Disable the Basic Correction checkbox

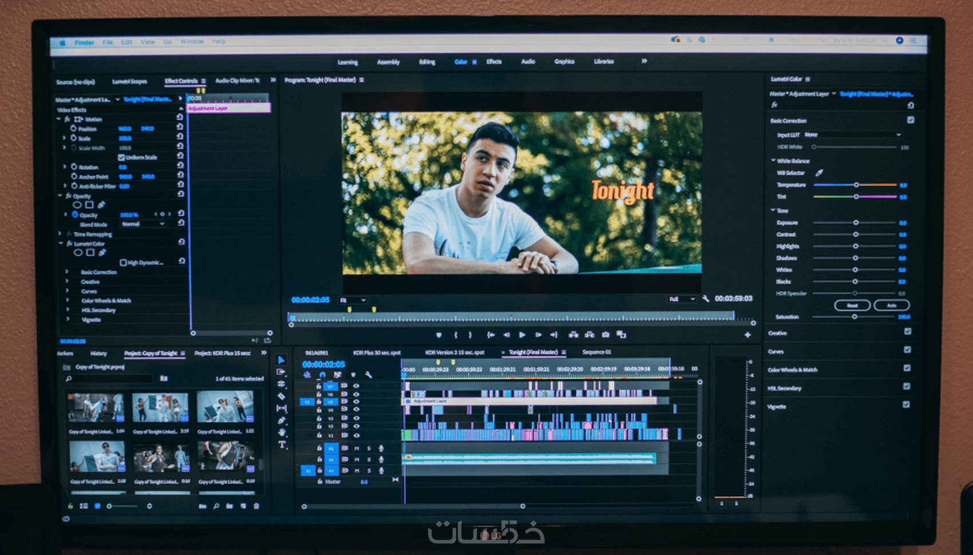911,120
